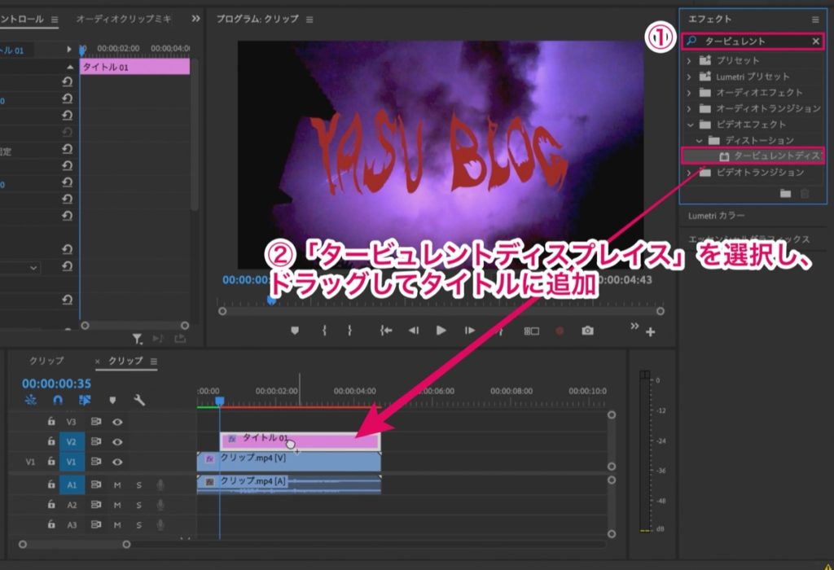Collapse the ビデオエフェクト folder
834x570 pixels.
(x=690, y=125)
